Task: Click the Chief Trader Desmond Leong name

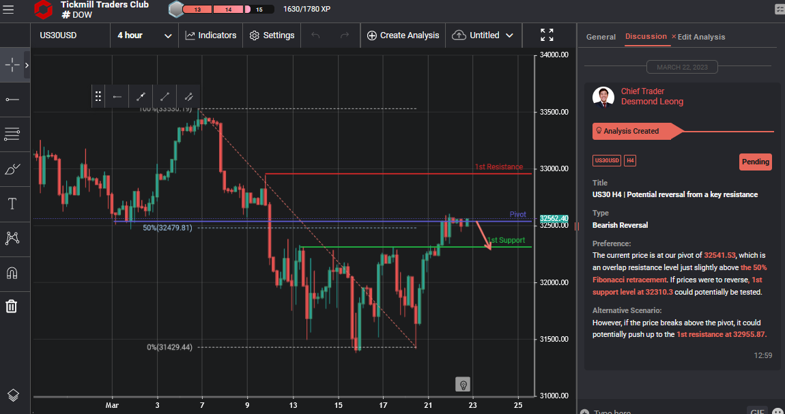Action: [x=652, y=96]
